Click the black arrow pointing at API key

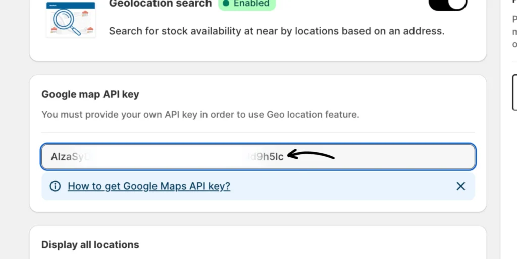pyautogui.click(x=313, y=155)
